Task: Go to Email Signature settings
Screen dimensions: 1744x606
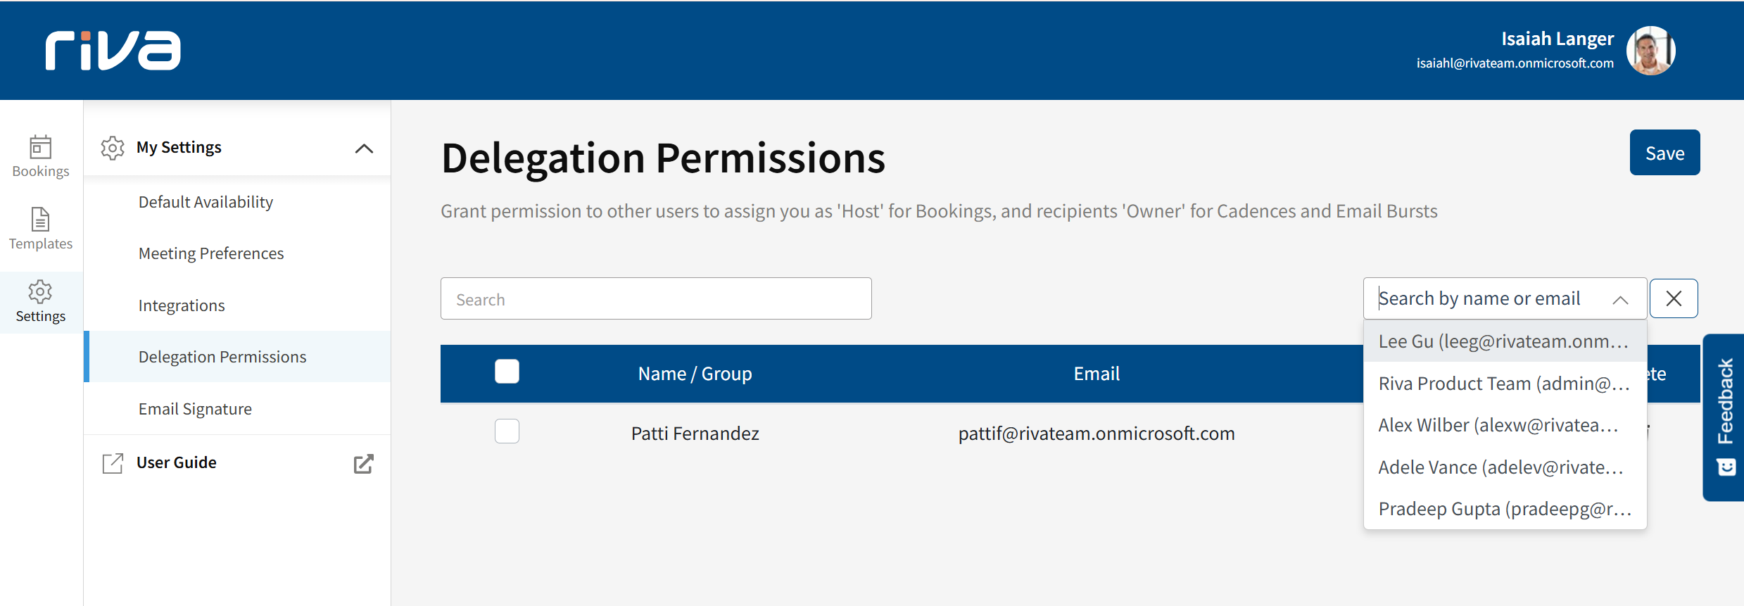Action: 195,409
